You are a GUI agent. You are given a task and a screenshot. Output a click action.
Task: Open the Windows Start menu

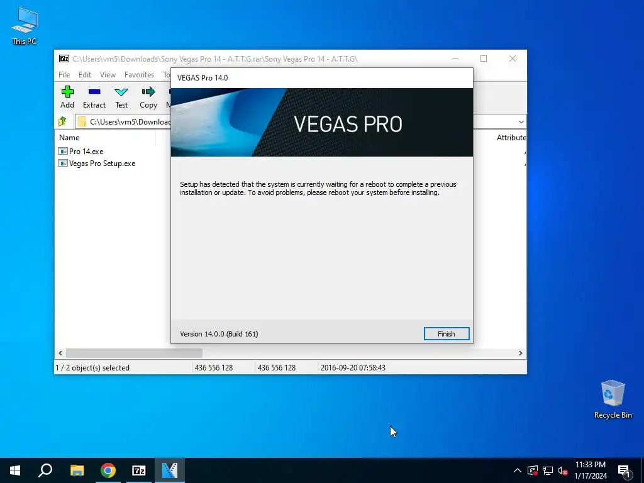[15, 470]
